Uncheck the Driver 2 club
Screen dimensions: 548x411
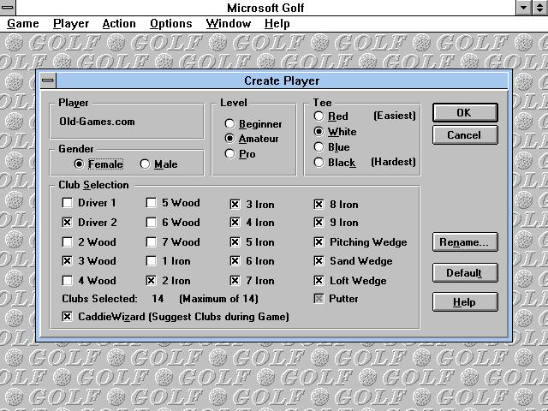click(x=89, y=223)
